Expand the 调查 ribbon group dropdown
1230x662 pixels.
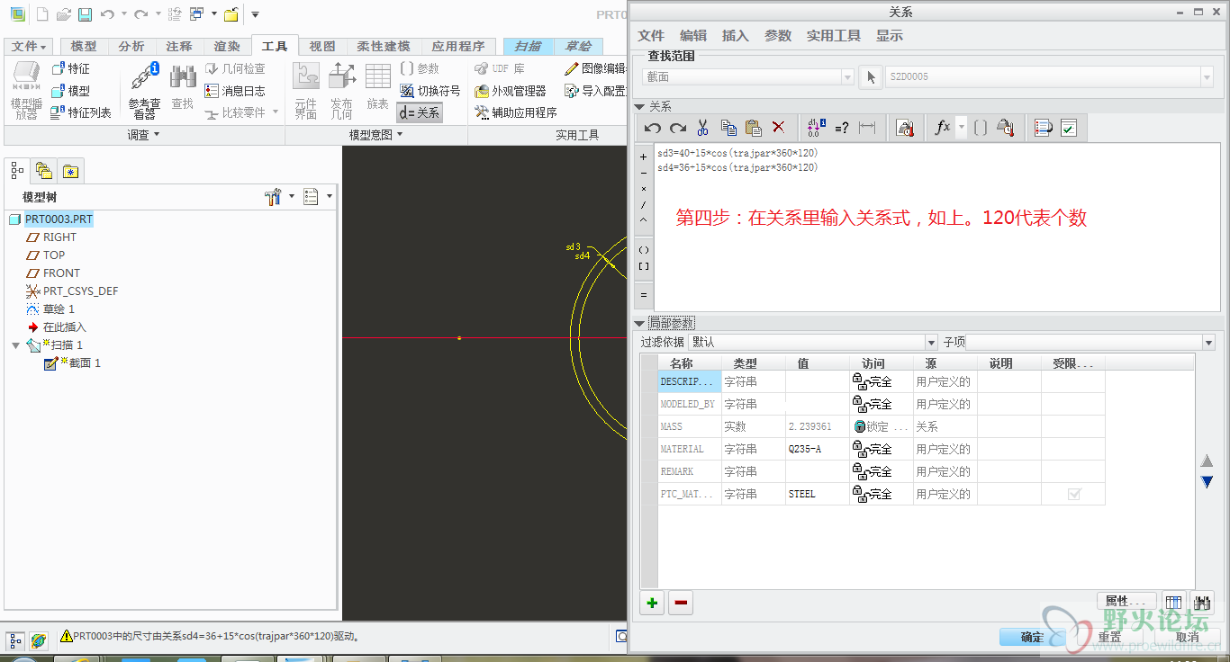tap(143, 135)
